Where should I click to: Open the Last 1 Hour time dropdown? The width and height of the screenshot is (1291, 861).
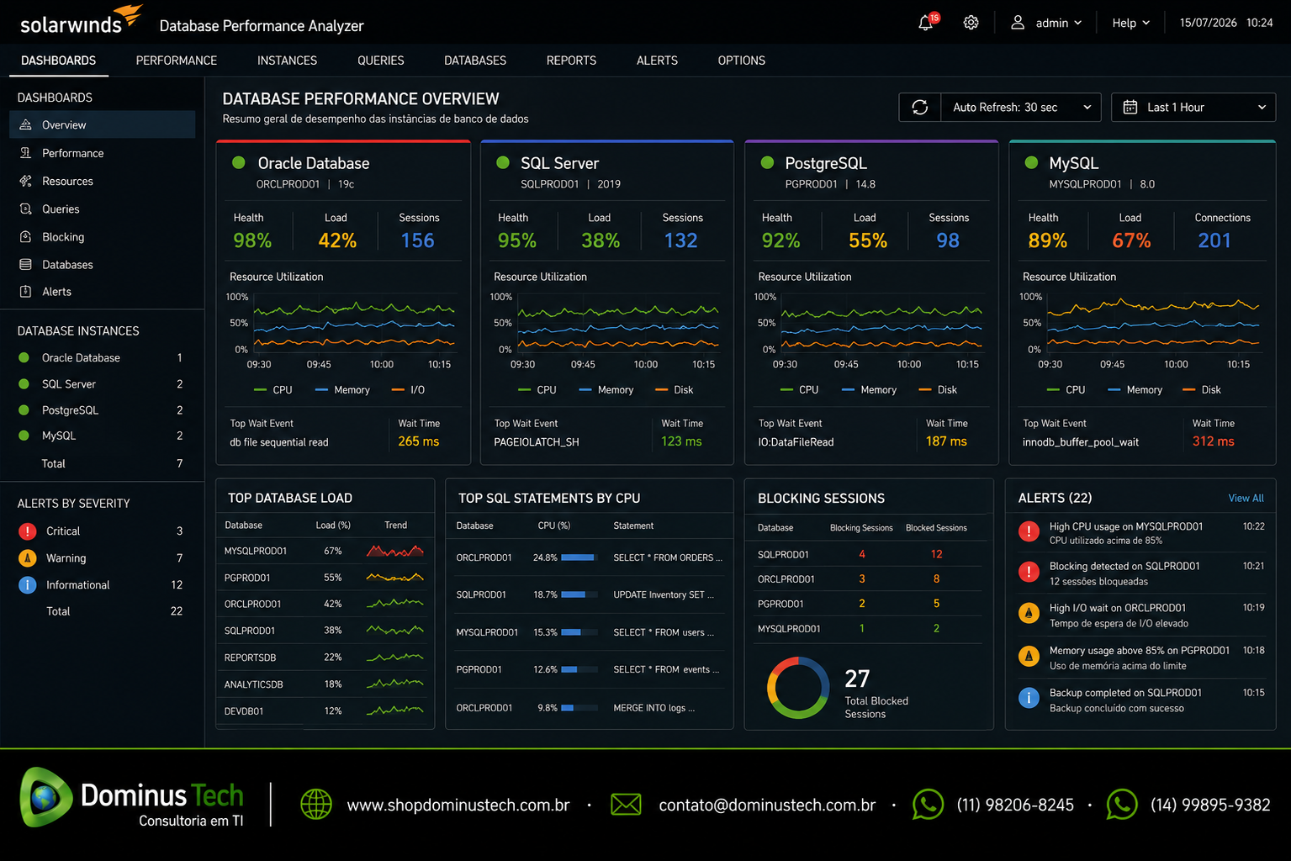(x=1193, y=108)
